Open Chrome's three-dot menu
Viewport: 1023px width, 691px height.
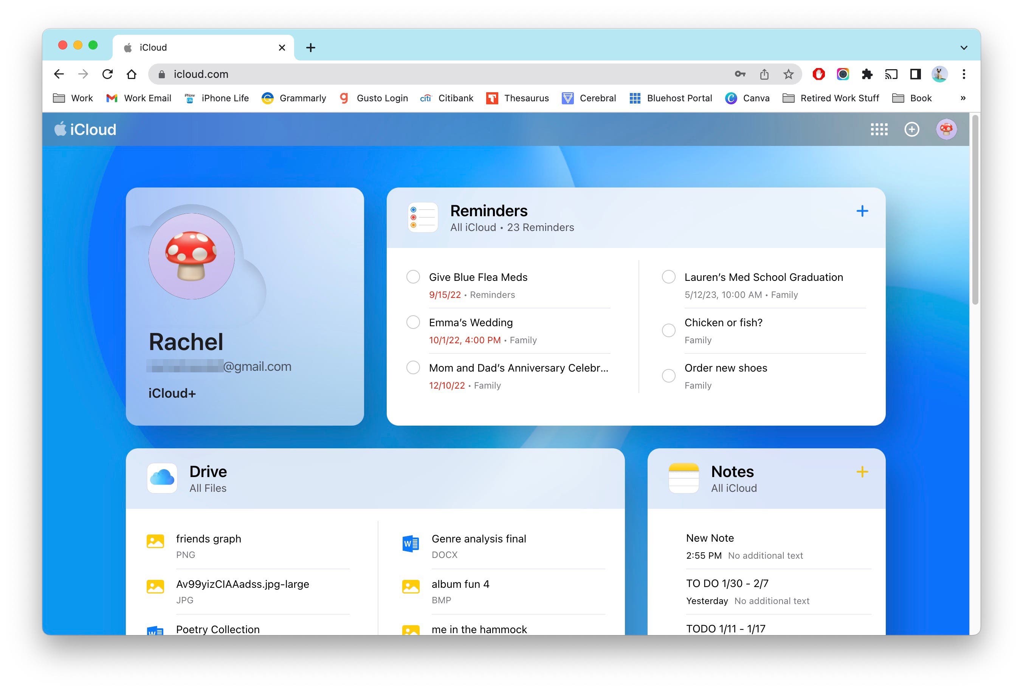click(x=964, y=74)
